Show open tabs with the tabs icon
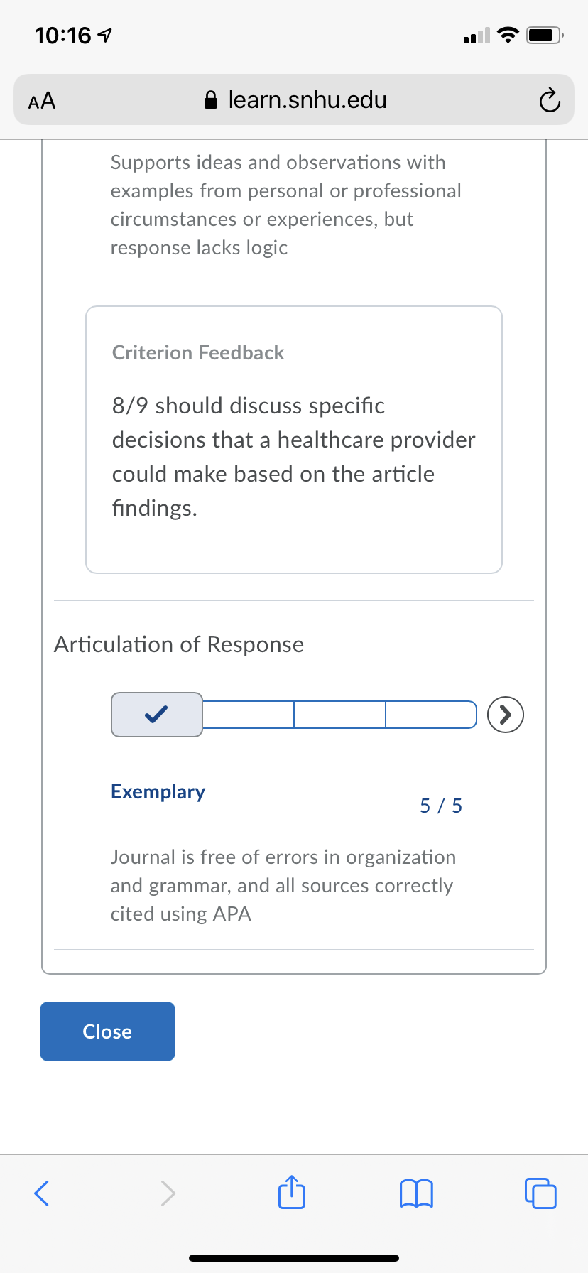The height and width of the screenshot is (1273, 588). [540, 1193]
